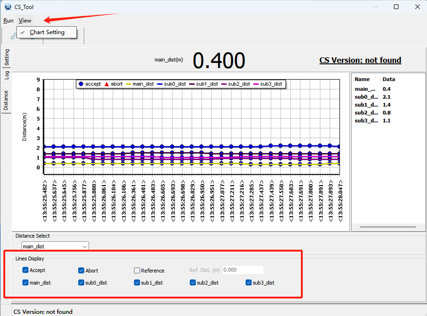This screenshot has height=316, width=427.
Task: Open the Run menu
Action: 8,21
